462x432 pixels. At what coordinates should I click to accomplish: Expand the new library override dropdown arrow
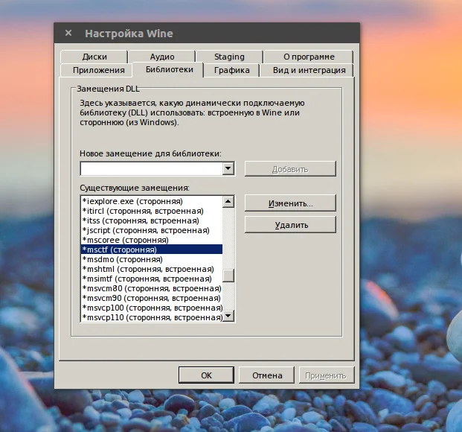pos(228,168)
